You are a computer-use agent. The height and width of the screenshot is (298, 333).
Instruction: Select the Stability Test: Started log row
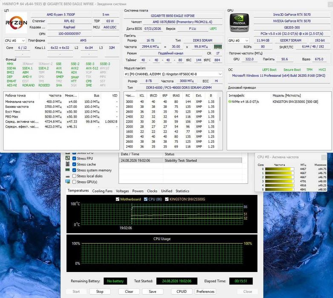[x=181, y=160]
